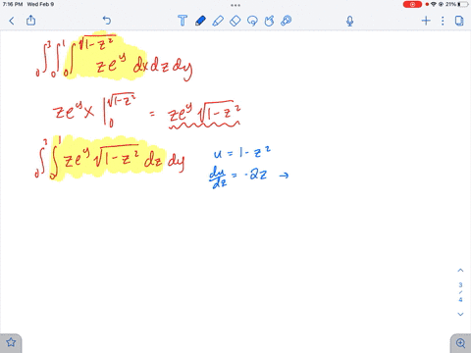471x353 pixels.
Task: Tap the Wi-Fi status icon
Action: tap(434, 4)
